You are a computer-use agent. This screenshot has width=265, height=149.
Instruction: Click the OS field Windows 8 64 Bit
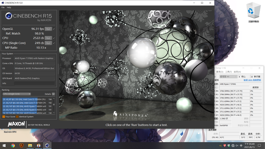click(x=34, y=68)
